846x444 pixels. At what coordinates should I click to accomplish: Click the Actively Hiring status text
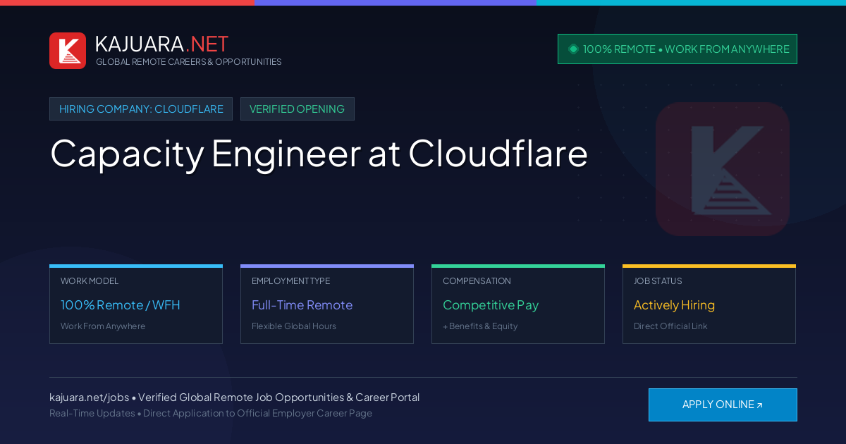pyautogui.click(x=674, y=305)
